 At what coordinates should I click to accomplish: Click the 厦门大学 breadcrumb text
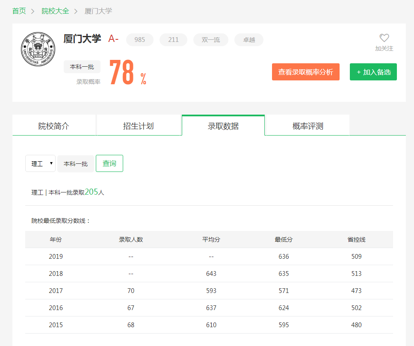click(x=98, y=11)
